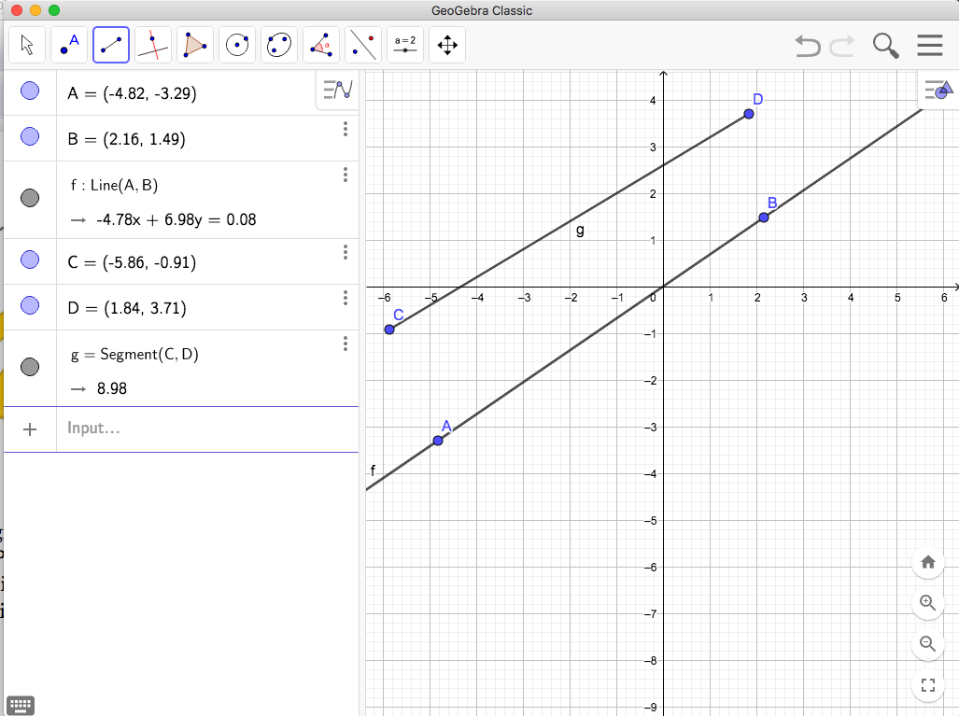Select the Circle with Center tool
The height and width of the screenshot is (716, 959).
[x=236, y=44]
